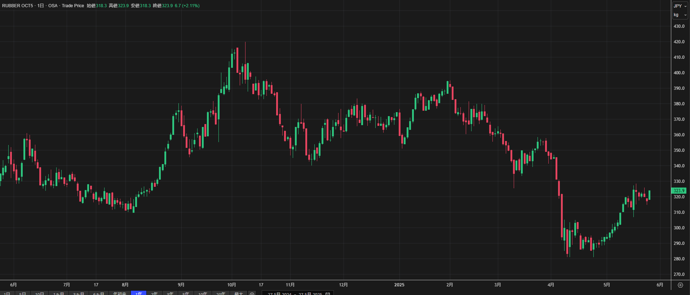Open calendar icon beside the date range
Image resolution: width=690 pixels, height=295 pixels.
coord(328,294)
